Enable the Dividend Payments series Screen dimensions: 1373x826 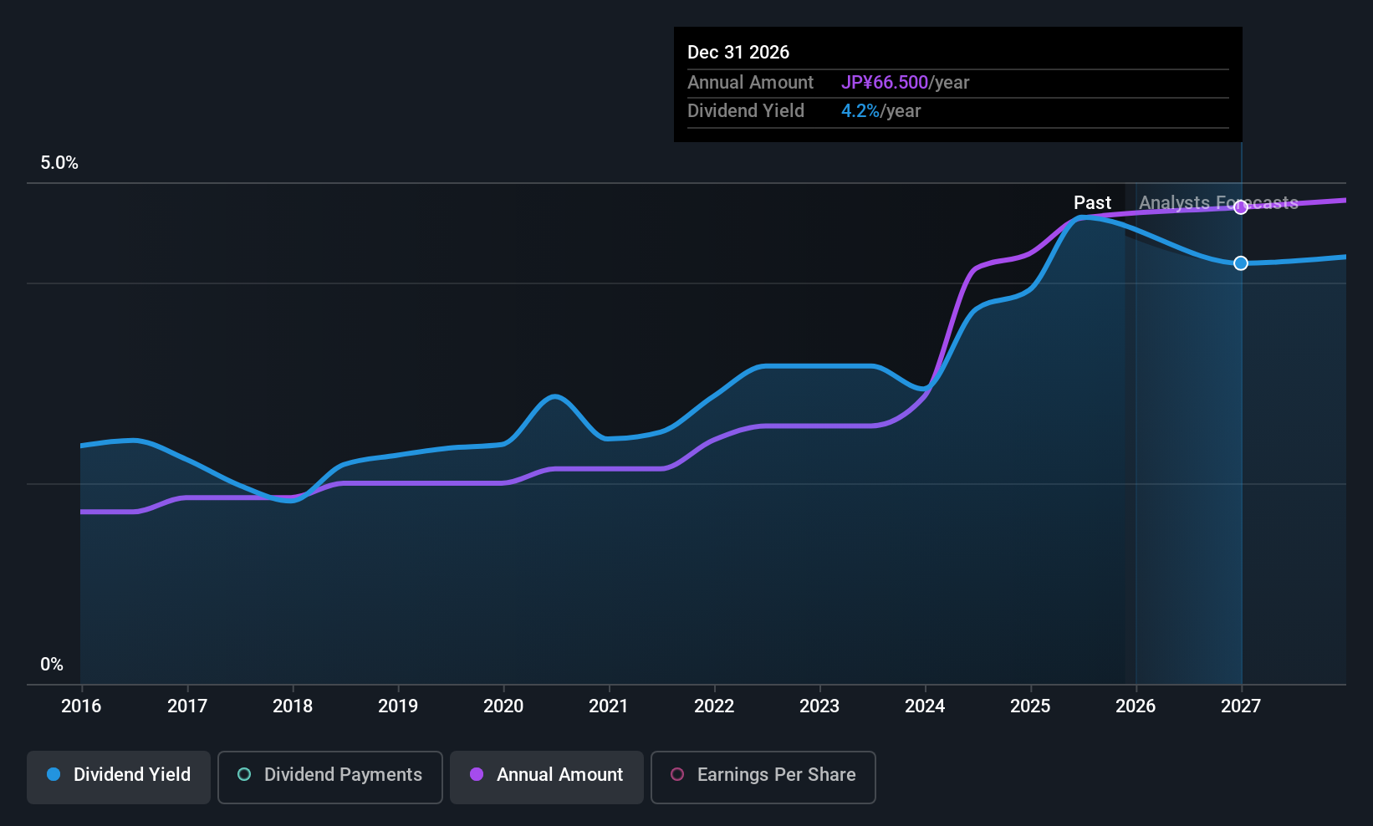tap(329, 777)
